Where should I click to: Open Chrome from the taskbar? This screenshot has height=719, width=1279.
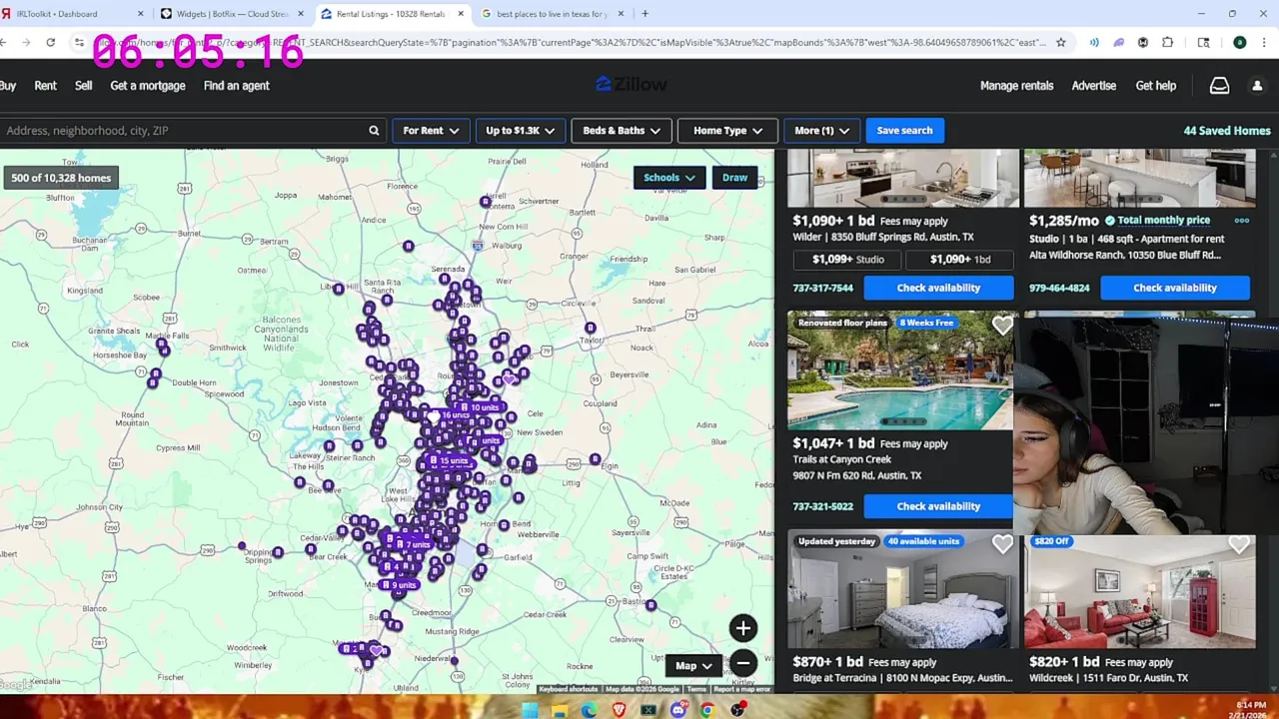point(707,710)
